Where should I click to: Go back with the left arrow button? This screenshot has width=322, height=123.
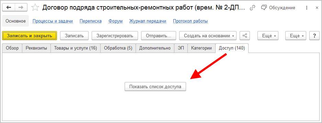[9, 8]
